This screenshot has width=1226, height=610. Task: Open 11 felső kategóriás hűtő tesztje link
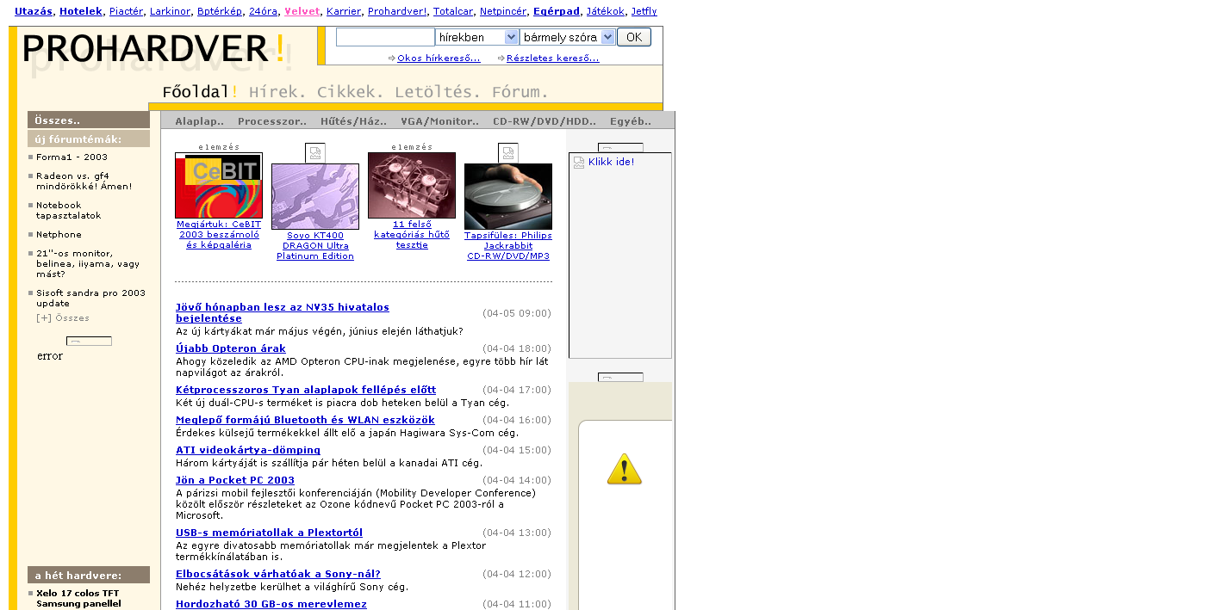[x=412, y=235]
